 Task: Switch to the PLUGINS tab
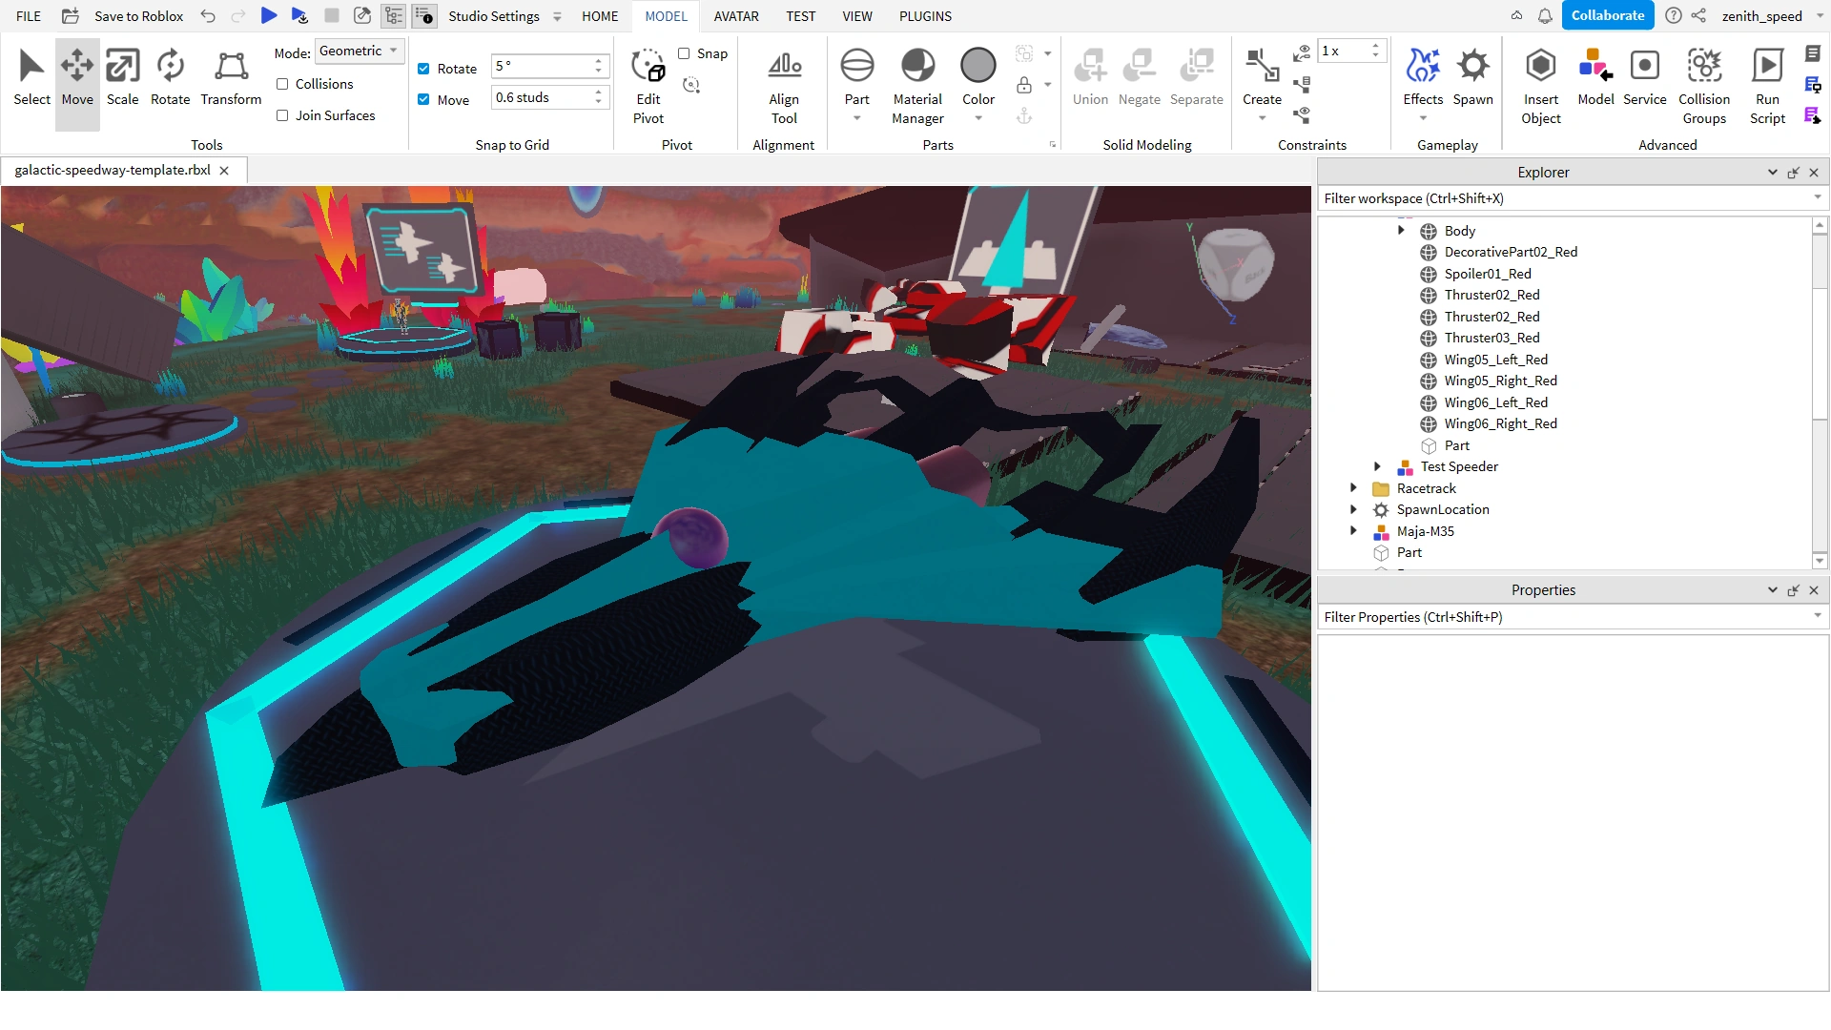tap(924, 16)
